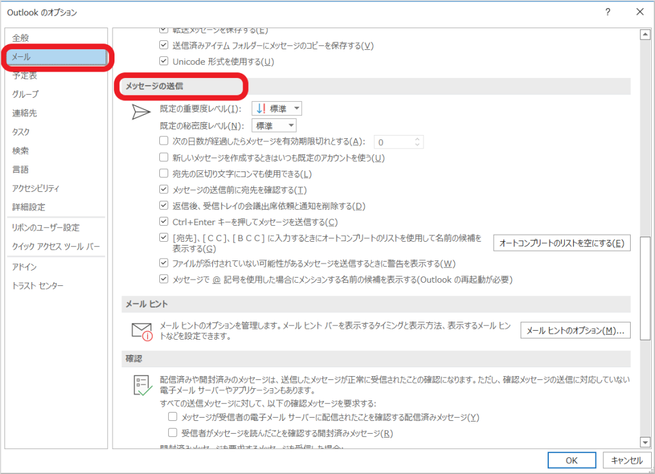Click scrollbar down arrow
Image resolution: width=655 pixels, height=474 pixels.
point(645,442)
